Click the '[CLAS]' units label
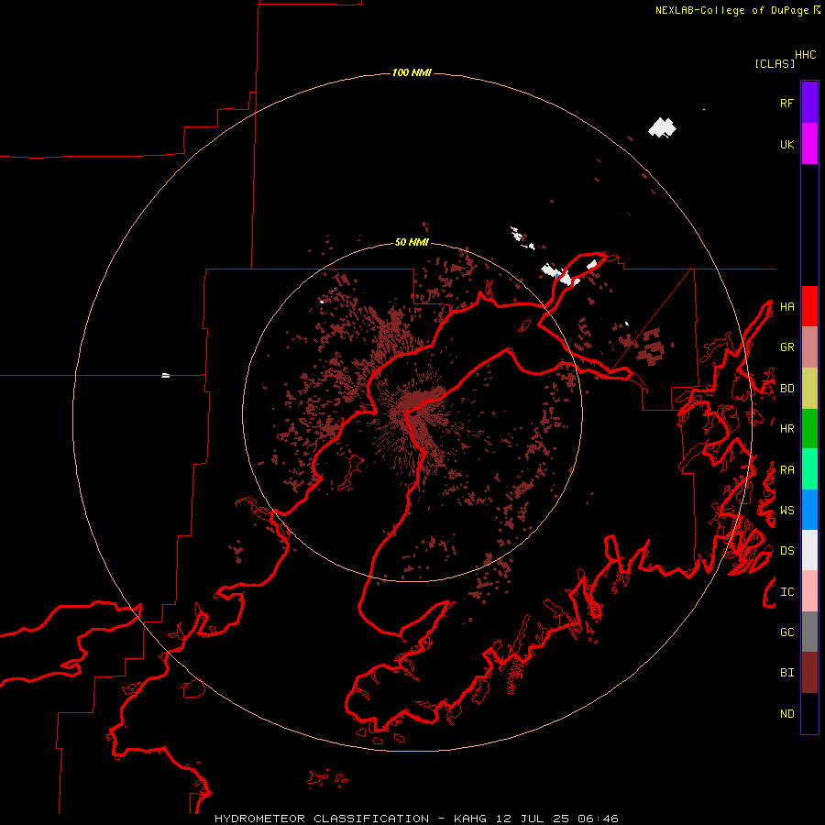Screen dimensions: 825x825 [775, 63]
